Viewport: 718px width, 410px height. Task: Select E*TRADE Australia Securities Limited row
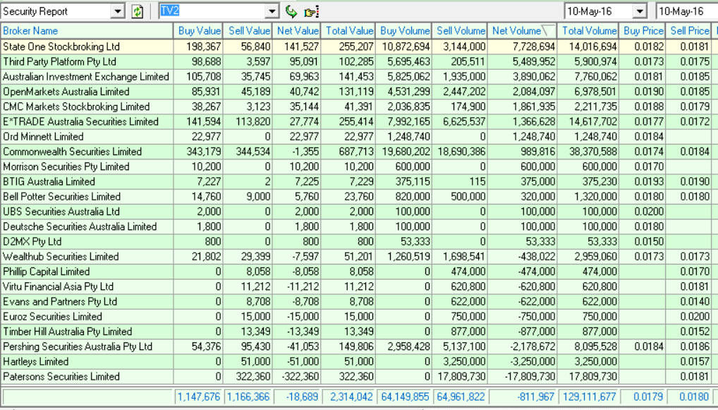359,121
